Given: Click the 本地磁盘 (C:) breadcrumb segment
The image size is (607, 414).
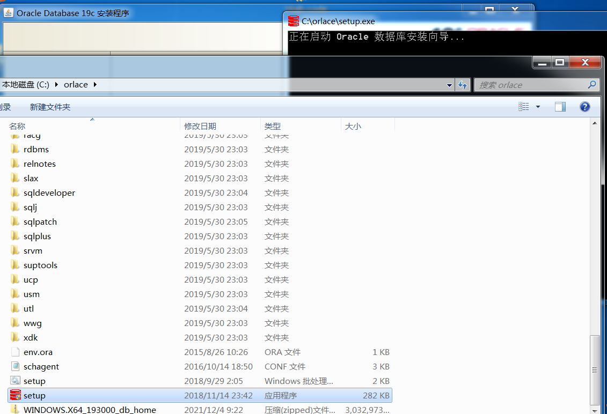Looking at the screenshot, I should click(x=26, y=84).
